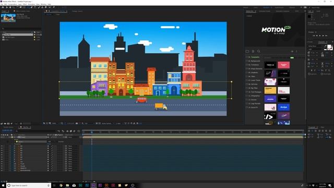334x188 pixels.
Task: Create a new composition from Project panel footer
Action: coord(8,123)
